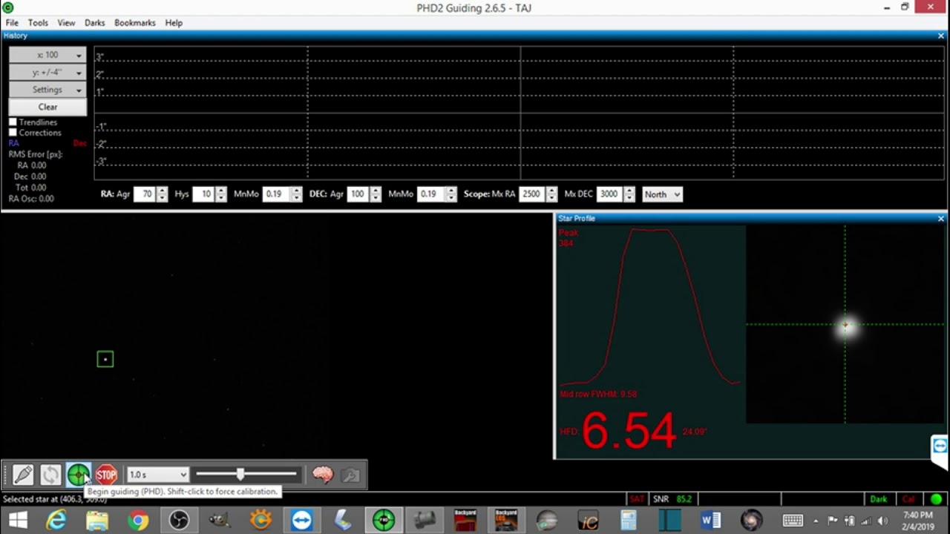This screenshot has height=534, width=950.
Task: Open the y: +/-4" scale dropdown
Action: [47, 73]
